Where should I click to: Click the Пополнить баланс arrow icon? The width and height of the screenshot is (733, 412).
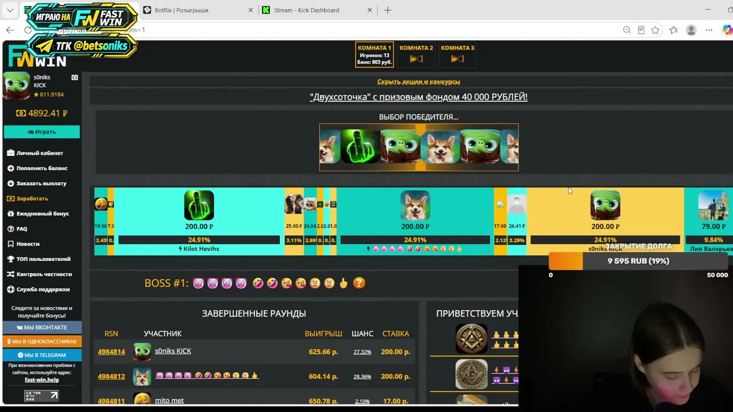pyautogui.click(x=10, y=168)
